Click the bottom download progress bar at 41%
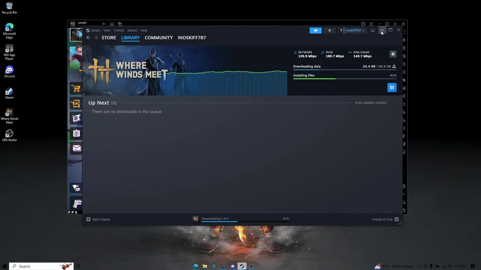 [x=245, y=222]
